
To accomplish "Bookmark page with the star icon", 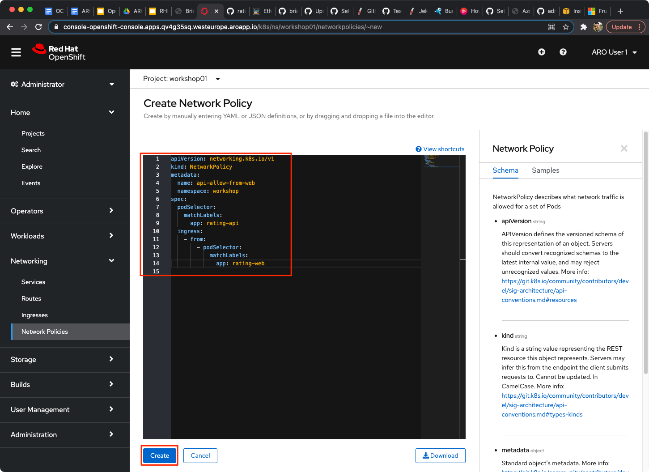I will (x=566, y=27).
